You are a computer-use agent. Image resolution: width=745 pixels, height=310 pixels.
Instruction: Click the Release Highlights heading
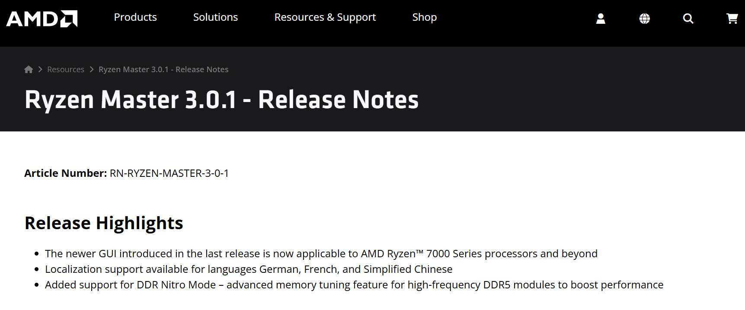(x=104, y=223)
